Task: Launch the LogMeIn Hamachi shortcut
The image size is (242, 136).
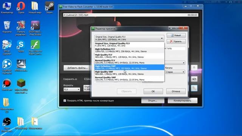Action: (x=7, y=66)
